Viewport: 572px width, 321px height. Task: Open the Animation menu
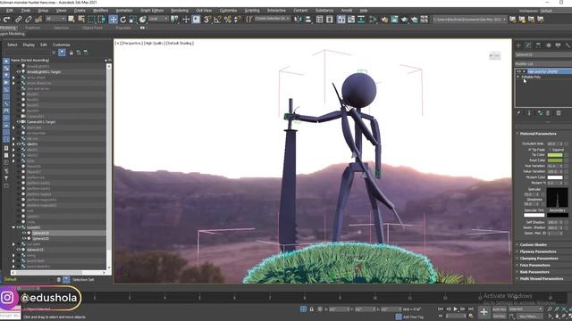tap(124, 11)
